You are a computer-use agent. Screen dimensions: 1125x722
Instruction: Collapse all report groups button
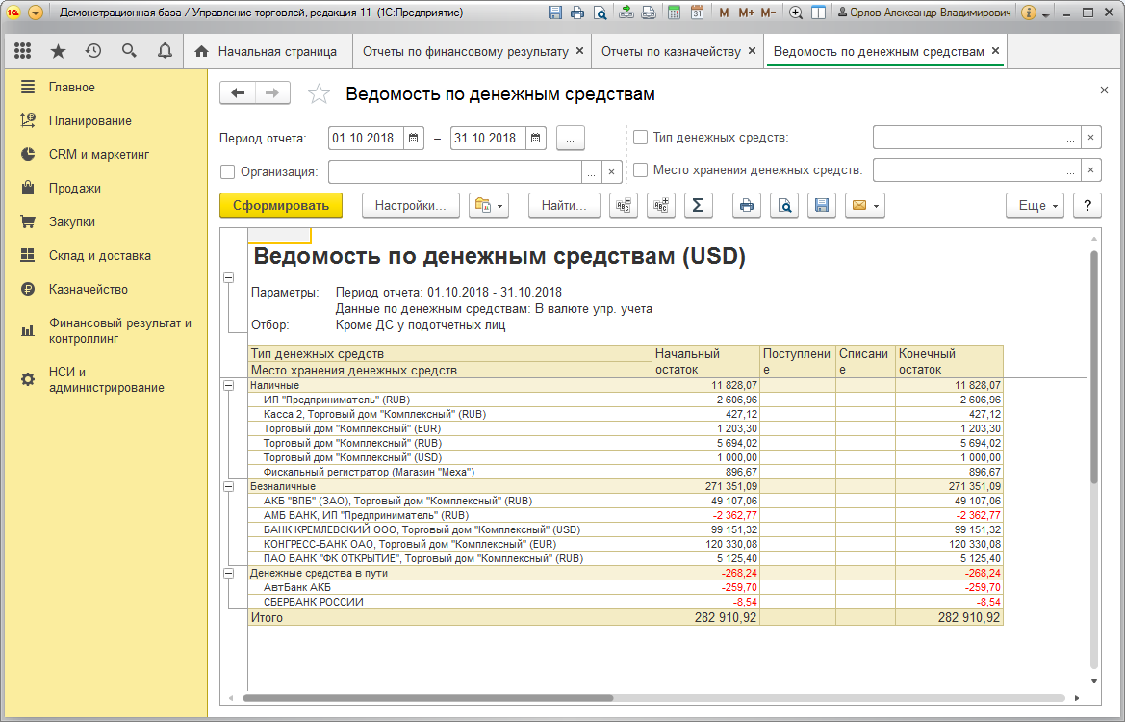[x=624, y=206]
